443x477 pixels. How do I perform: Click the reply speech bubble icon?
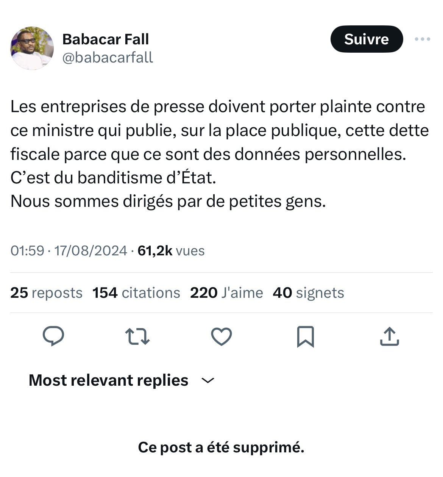point(53,336)
